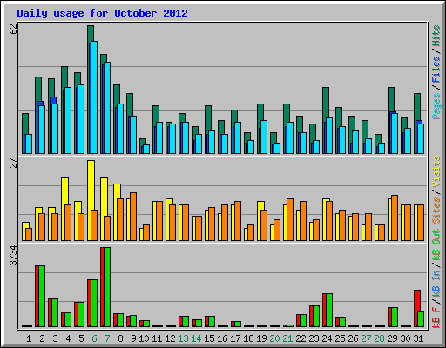The image size is (446, 348).
Task: Click the green kB Out bar for day 6
Action: pyautogui.click(x=94, y=303)
